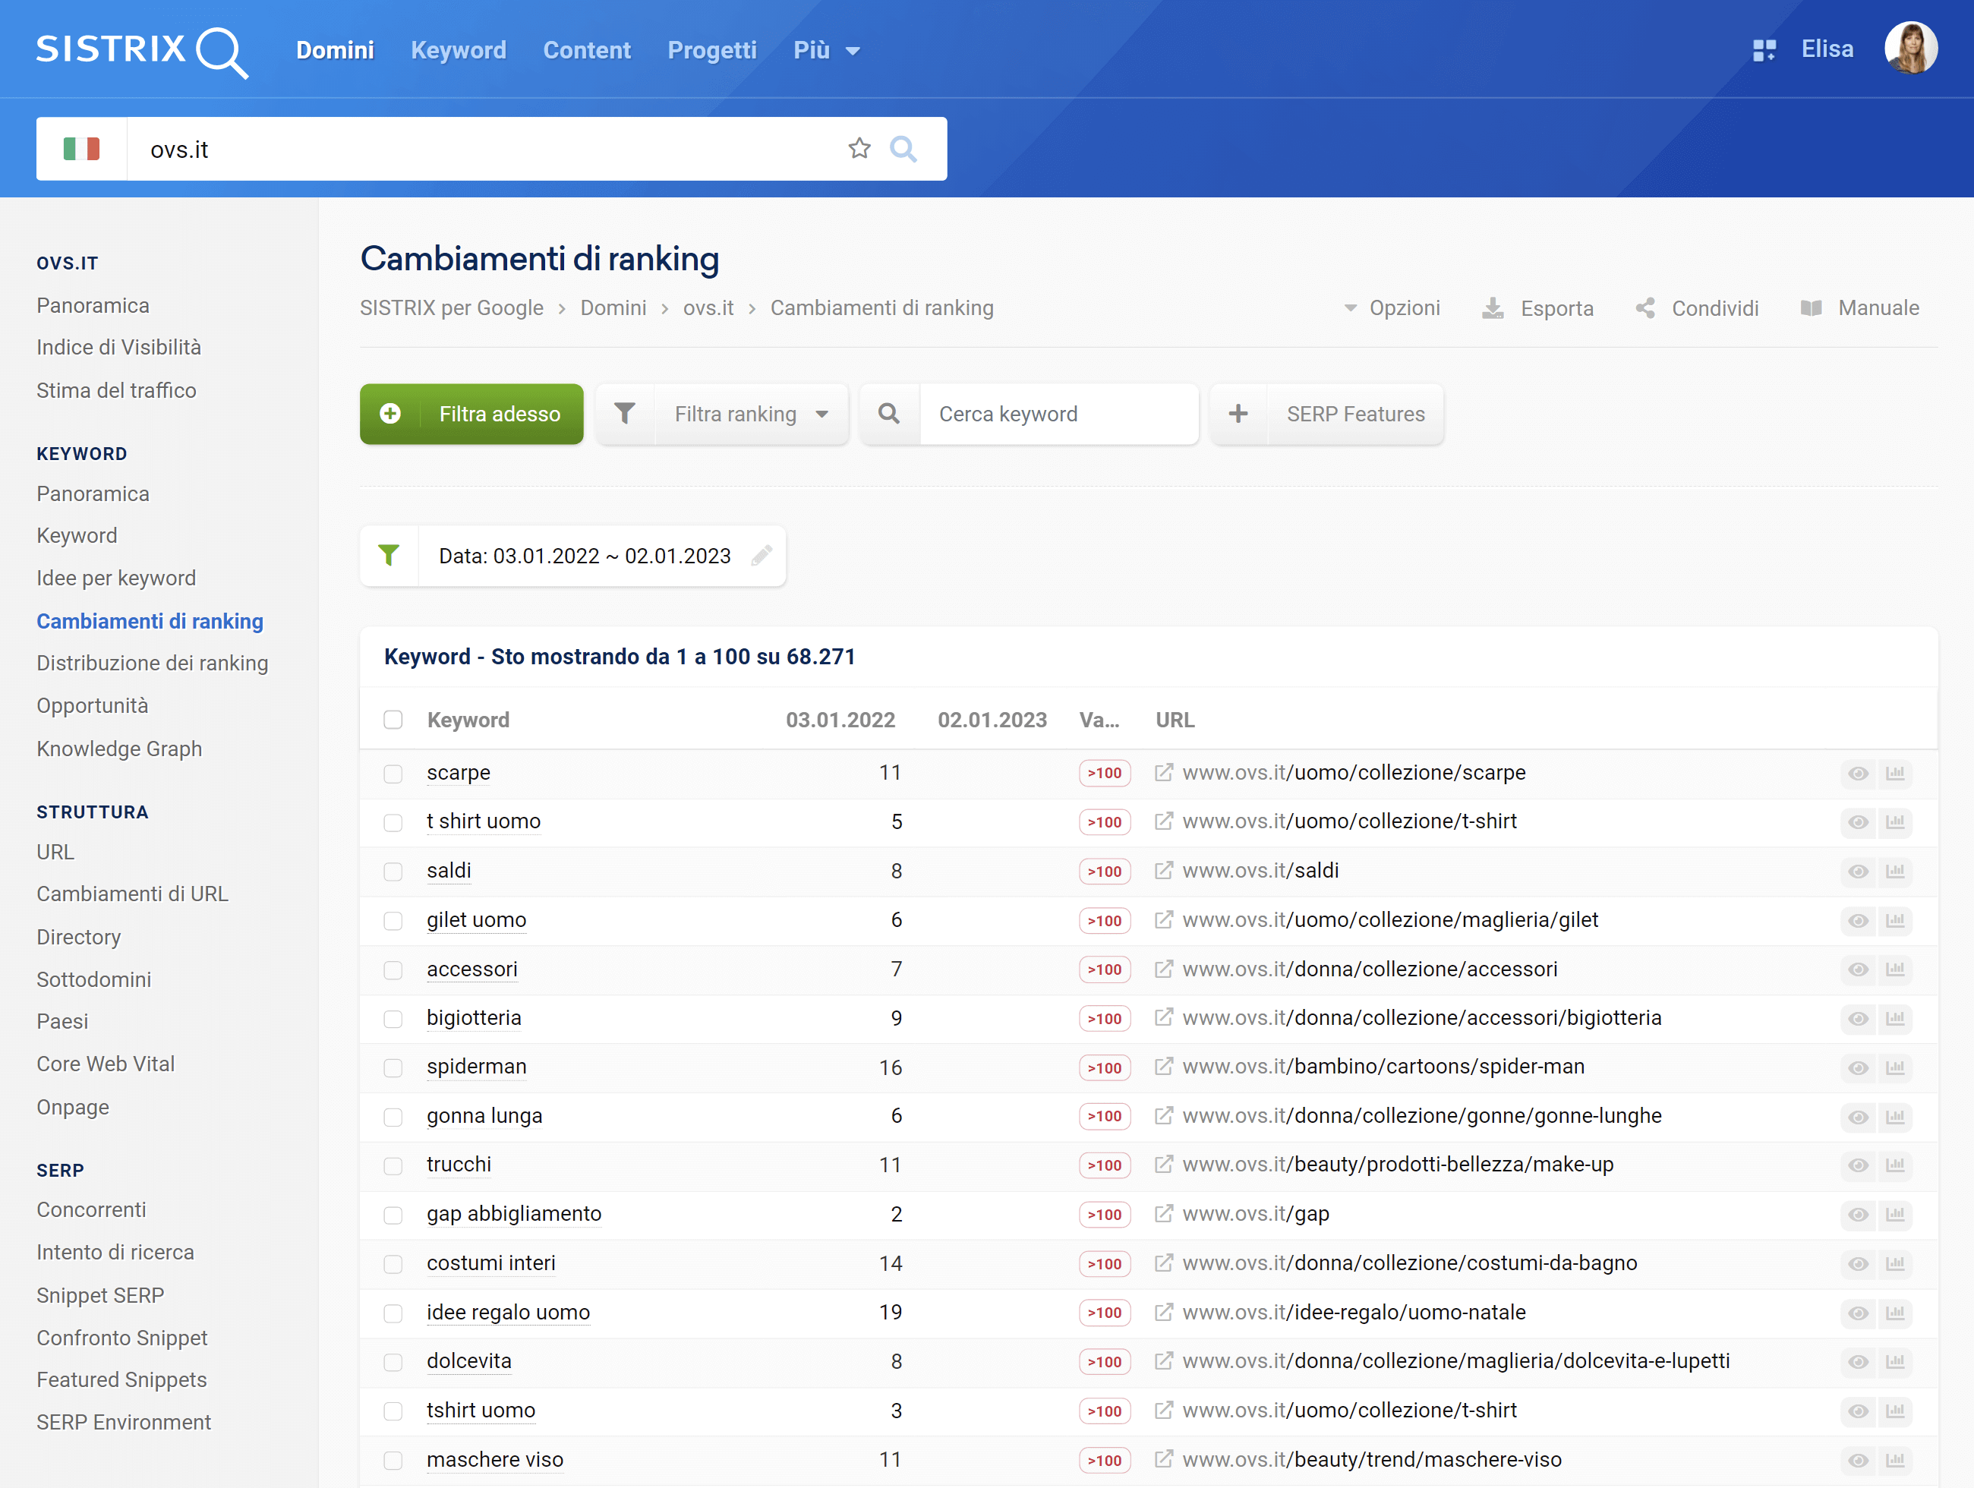Click the keyword tshirt uomo
Viewport: 1974px width, 1488px height.
[x=480, y=1411]
